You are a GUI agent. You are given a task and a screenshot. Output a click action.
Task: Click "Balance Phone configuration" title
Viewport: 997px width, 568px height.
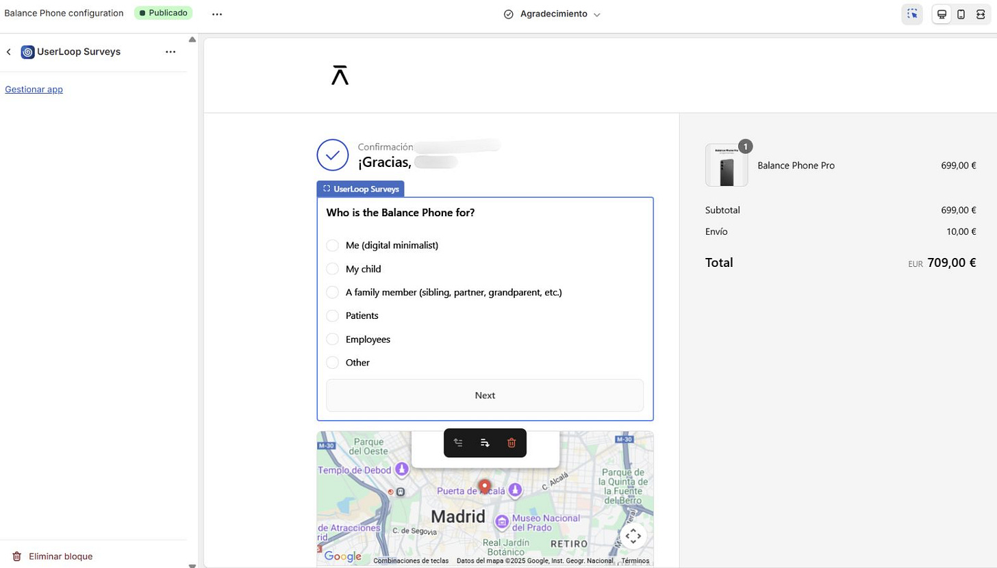[64, 13]
